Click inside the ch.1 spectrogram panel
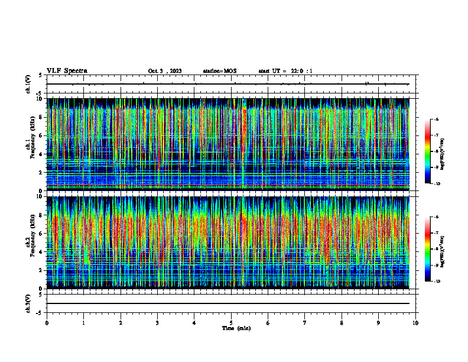Image resolution: width=468 pixels, height=362 pixels. 228,144
